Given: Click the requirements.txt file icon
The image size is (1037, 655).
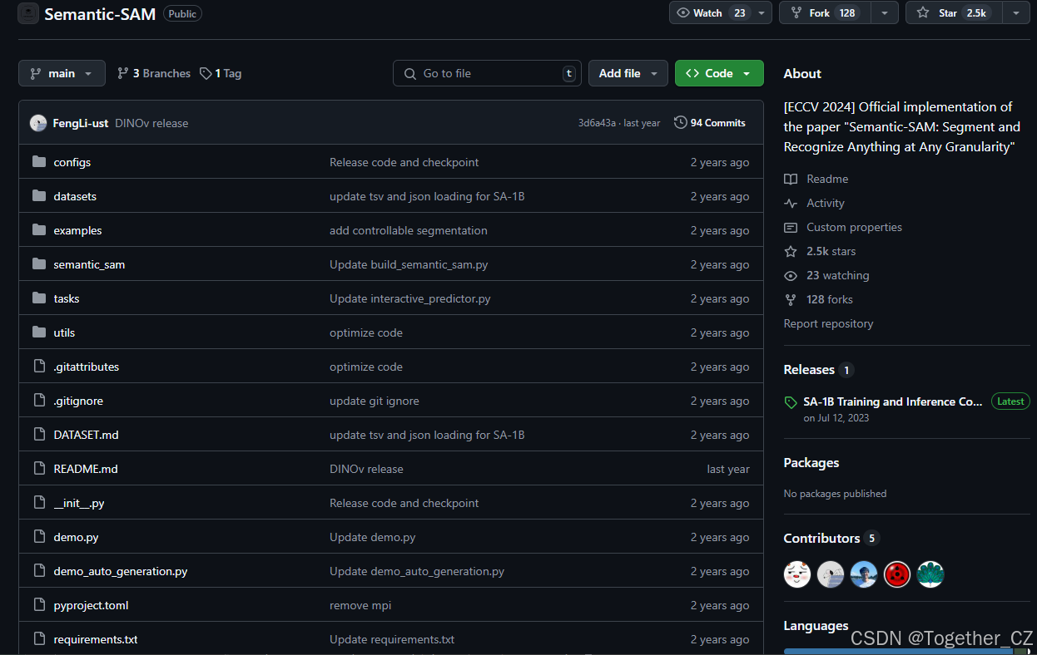Looking at the screenshot, I should (38, 639).
